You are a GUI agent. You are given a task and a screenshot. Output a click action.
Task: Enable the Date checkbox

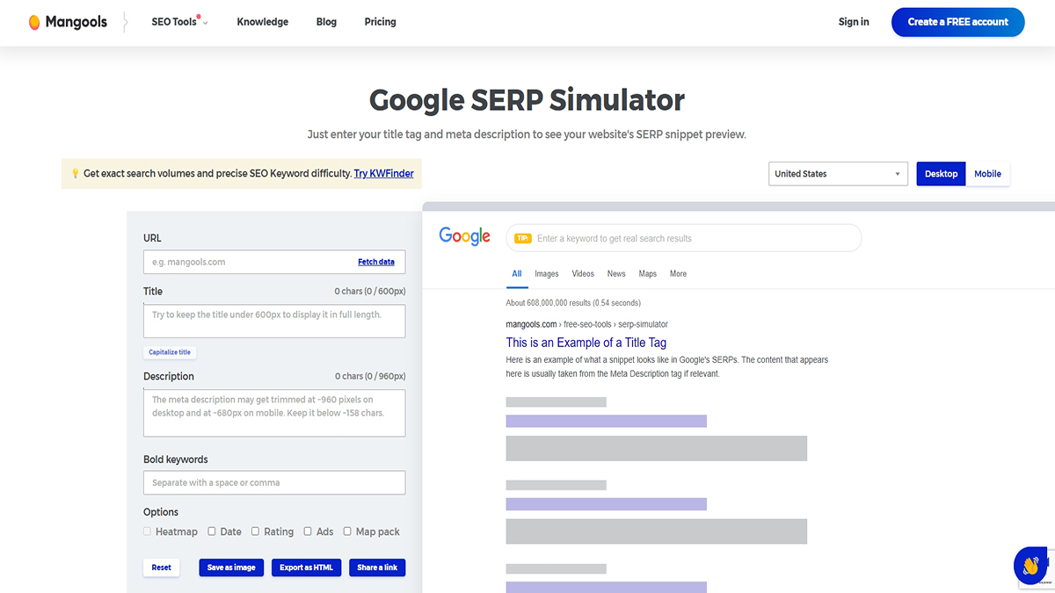point(212,532)
